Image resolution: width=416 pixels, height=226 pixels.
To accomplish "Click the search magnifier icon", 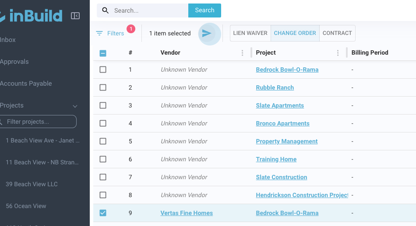I will tap(106, 10).
